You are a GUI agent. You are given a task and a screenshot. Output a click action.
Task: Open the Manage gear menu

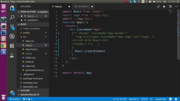12,92
